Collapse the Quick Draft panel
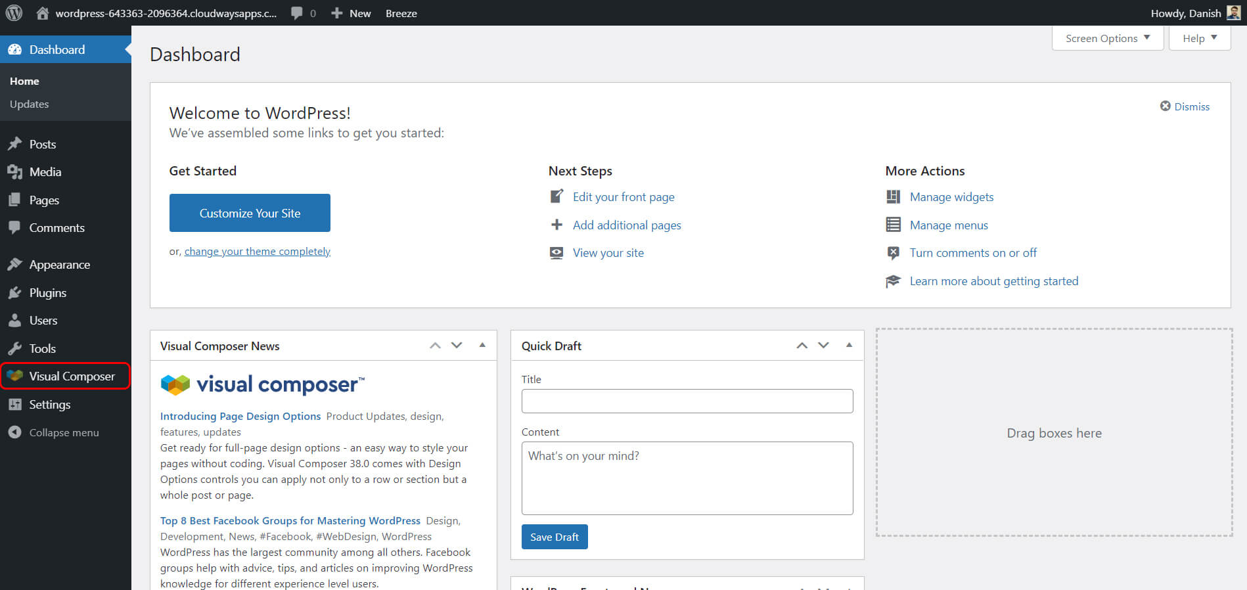 coord(849,345)
